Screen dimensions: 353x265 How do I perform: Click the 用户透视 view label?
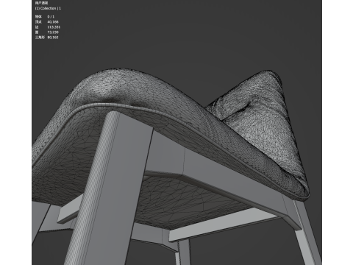(41, 3)
